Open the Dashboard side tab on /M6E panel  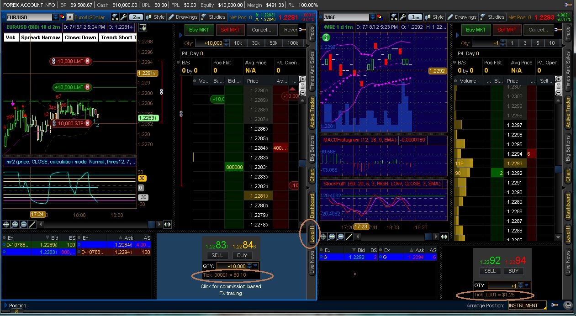pyautogui.click(x=568, y=205)
